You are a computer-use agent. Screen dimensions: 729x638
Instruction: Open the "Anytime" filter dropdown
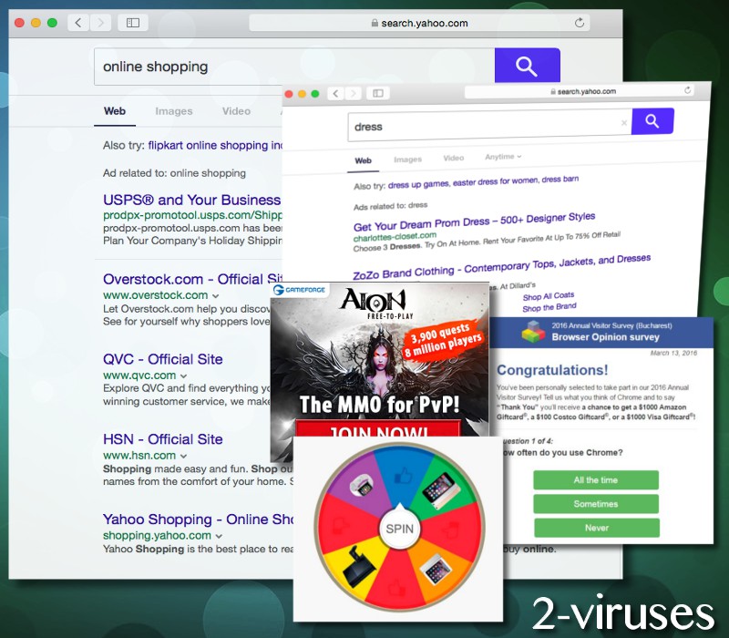503,157
